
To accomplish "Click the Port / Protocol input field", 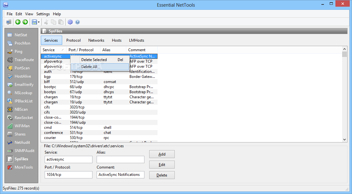I will [69, 175].
